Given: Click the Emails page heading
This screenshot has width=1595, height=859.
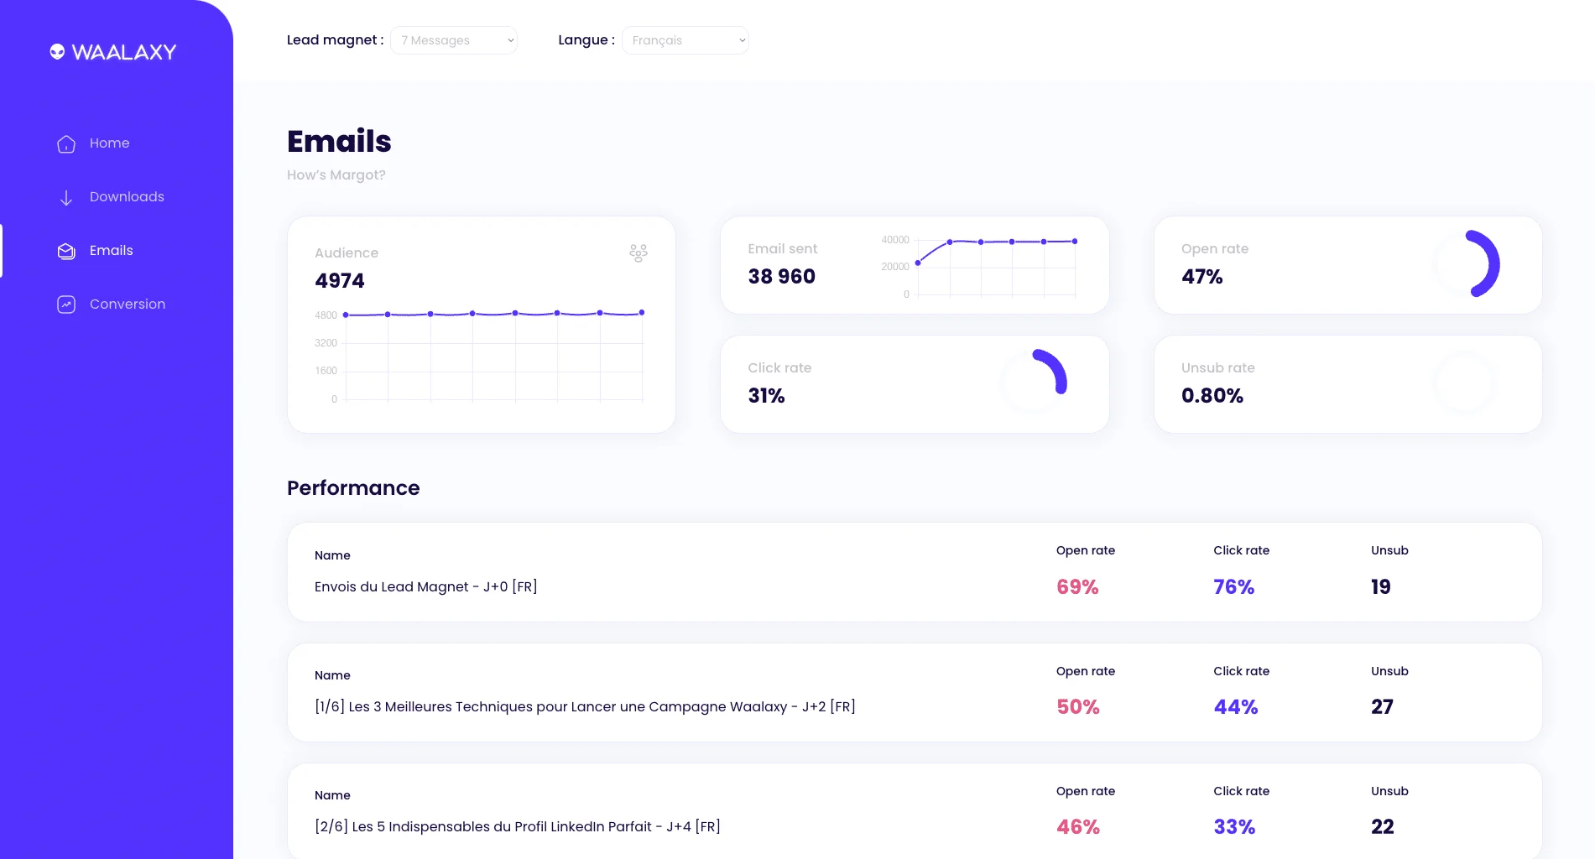Looking at the screenshot, I should coord(339,141).
